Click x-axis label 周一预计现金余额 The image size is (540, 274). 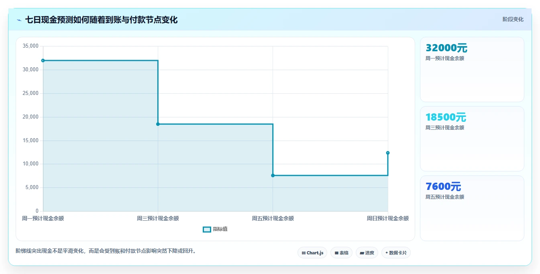pos(43,218)
